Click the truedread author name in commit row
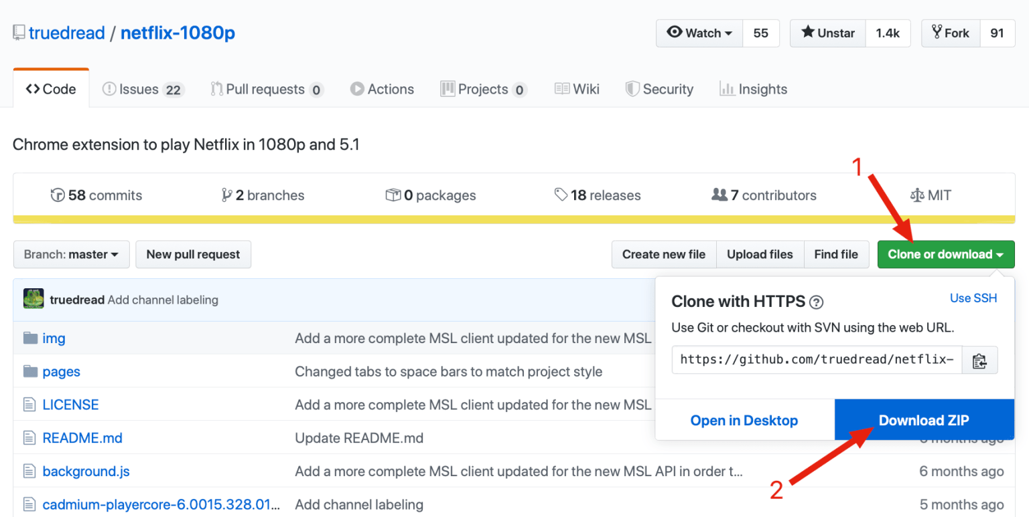 tap(77, 300)
